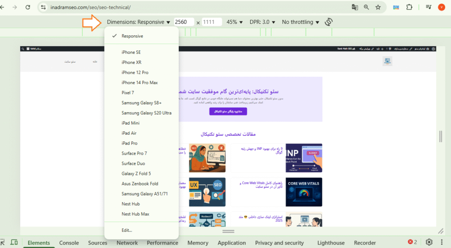Go forward with the browser arrow
This screenshot has height=248, width=451.
15,7
